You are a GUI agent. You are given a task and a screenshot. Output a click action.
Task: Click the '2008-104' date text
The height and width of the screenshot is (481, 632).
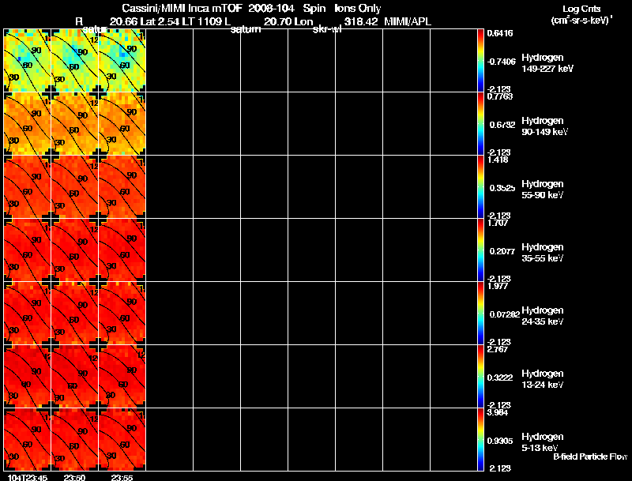click(x=271, y=9)
